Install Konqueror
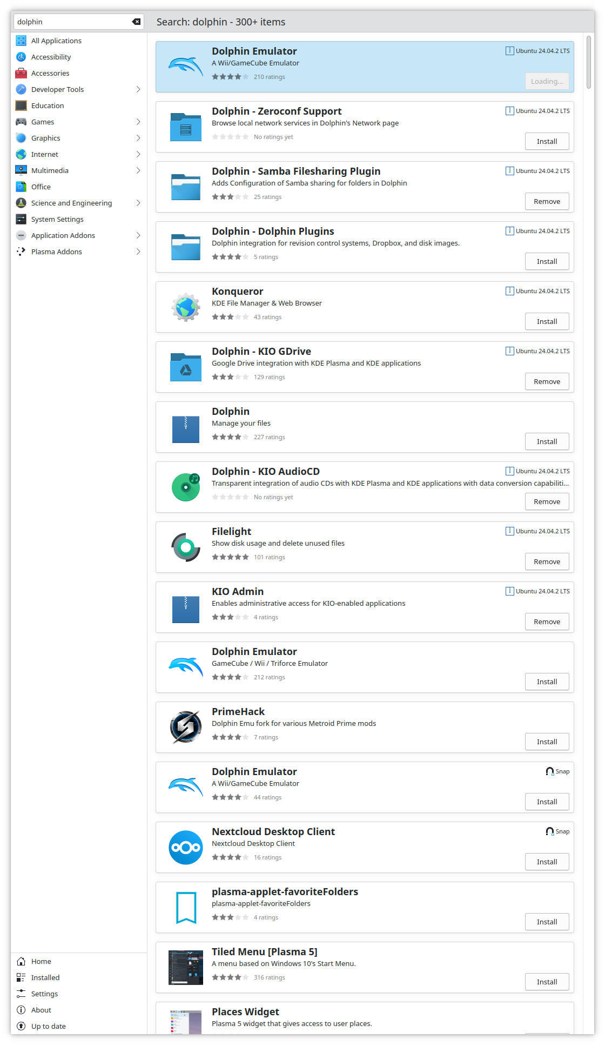The width and height of the screenshot is (605, 1045). click(547, 321)
